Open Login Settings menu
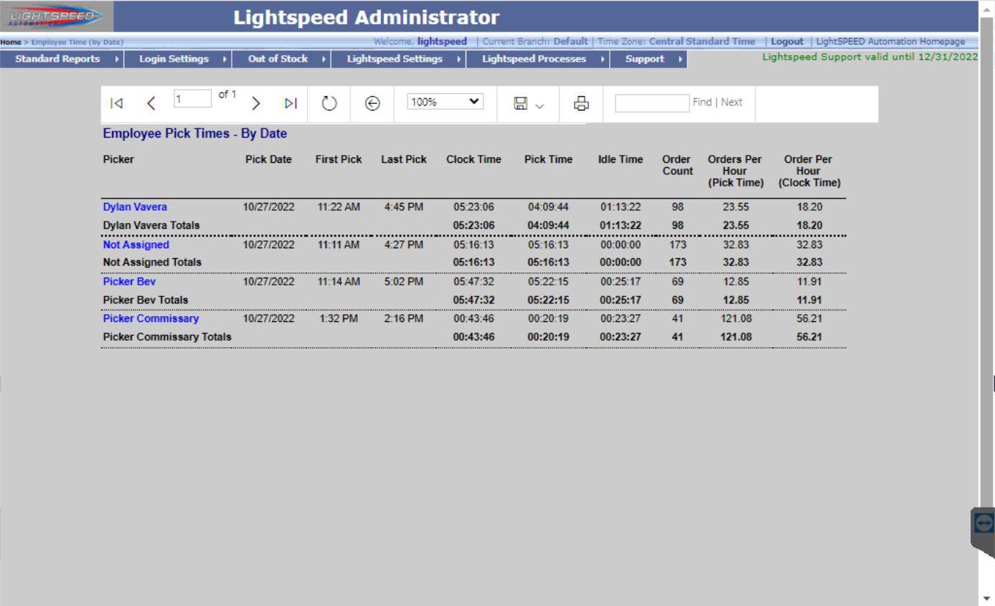 point(179,59)
